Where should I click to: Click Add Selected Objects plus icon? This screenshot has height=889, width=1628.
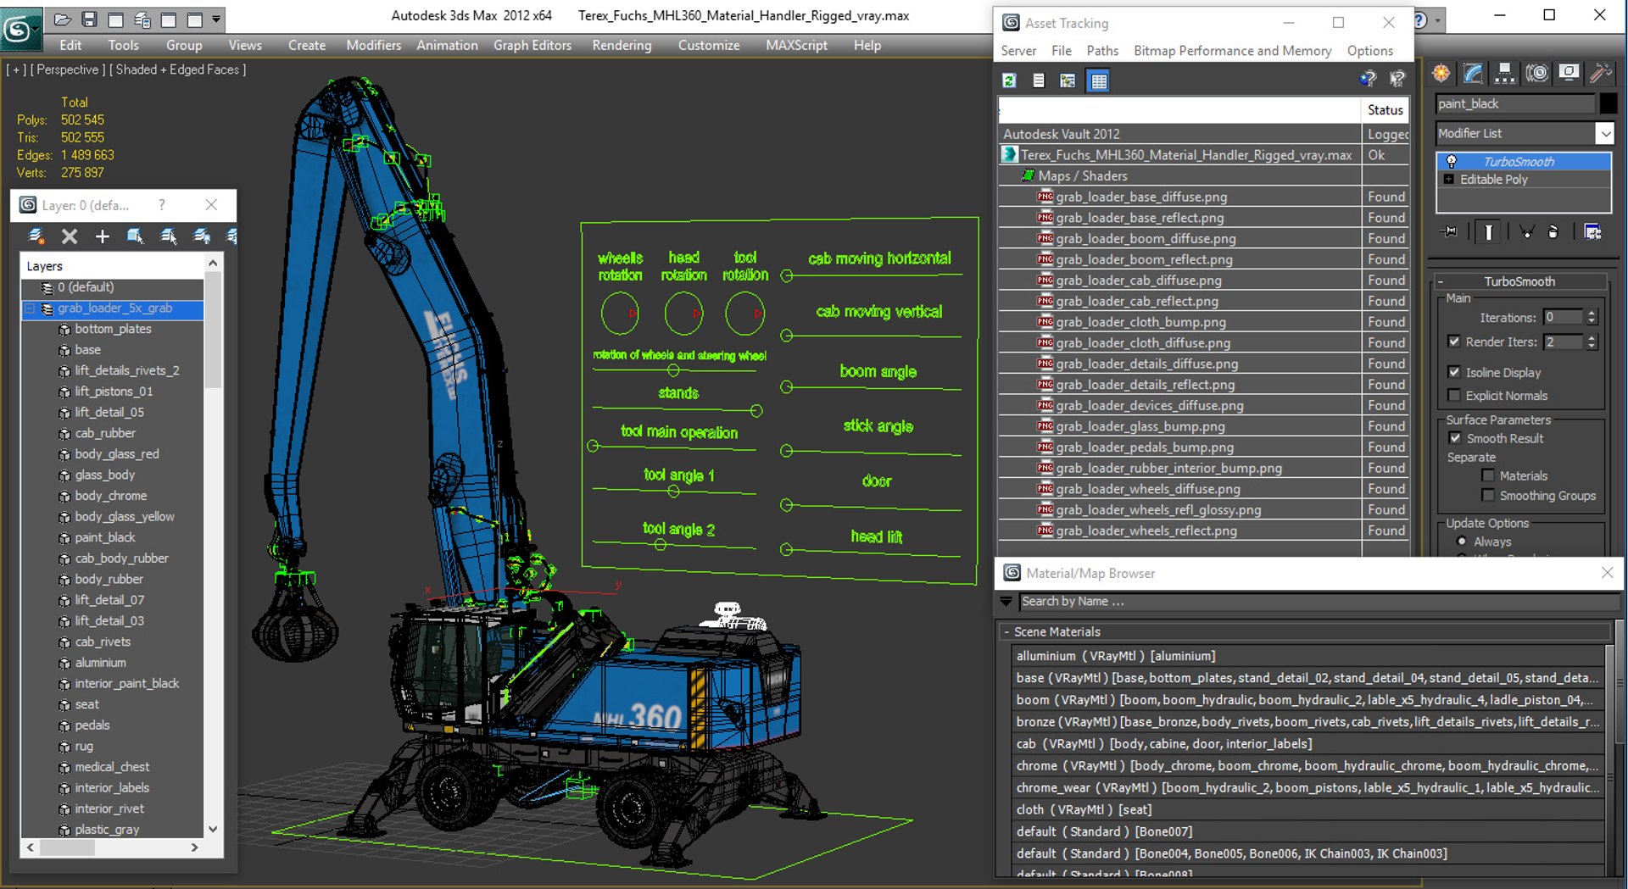point(102,236)
